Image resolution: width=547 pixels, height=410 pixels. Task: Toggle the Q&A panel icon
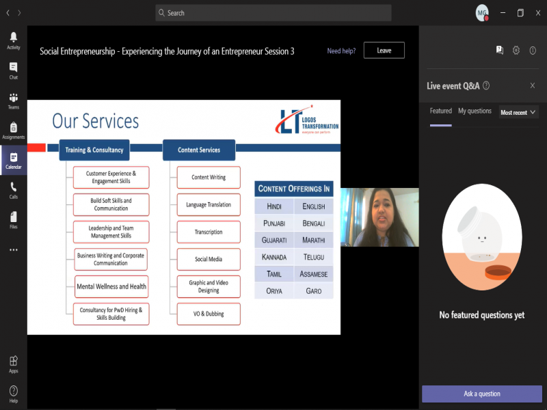pyautogui.click(x=500, y=50)
